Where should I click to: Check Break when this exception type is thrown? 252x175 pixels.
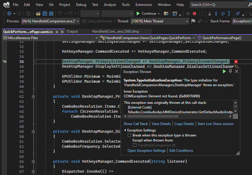pos(129,135)
